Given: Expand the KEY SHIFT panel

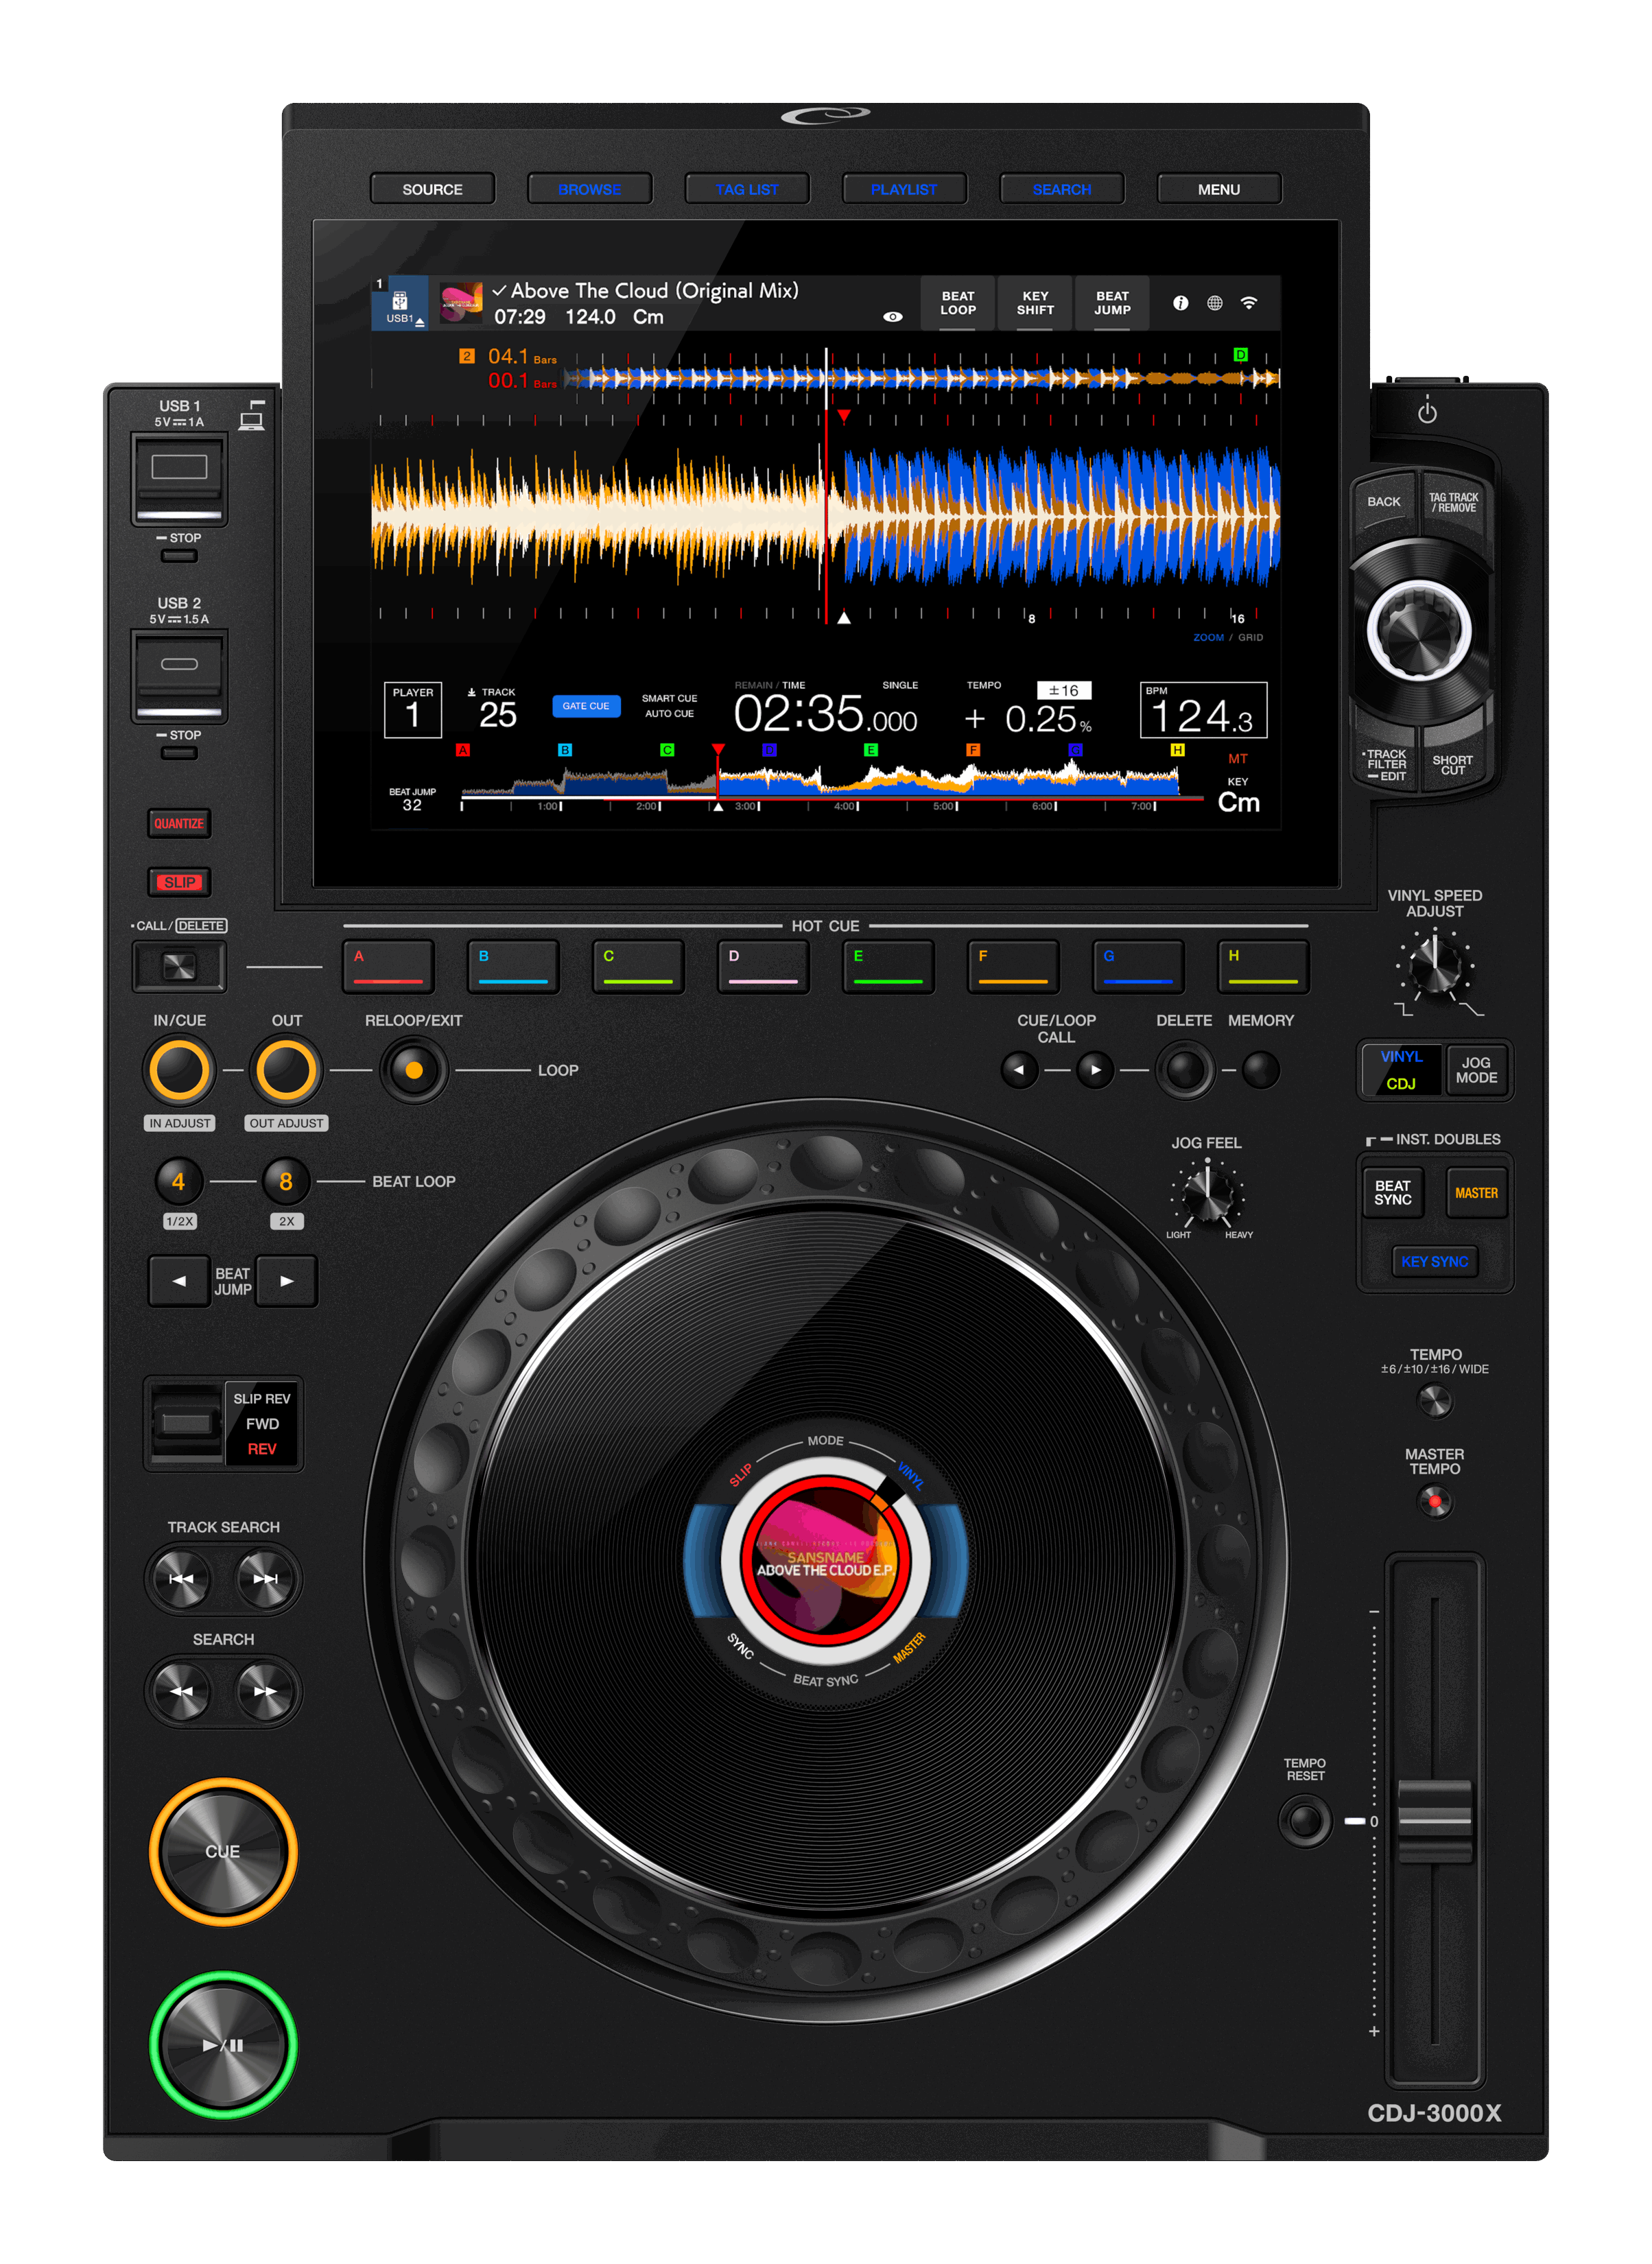Looking at the screenshot, I should coord(1035,303).
